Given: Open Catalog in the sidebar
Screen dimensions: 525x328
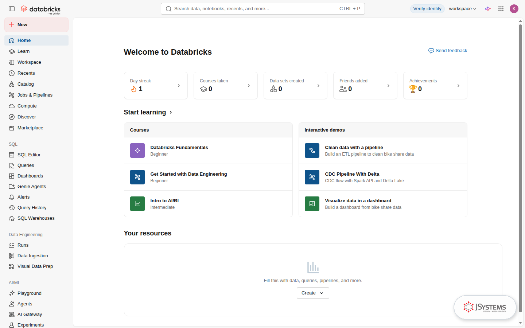Looking at the screenshot, I should pos(36,84).
